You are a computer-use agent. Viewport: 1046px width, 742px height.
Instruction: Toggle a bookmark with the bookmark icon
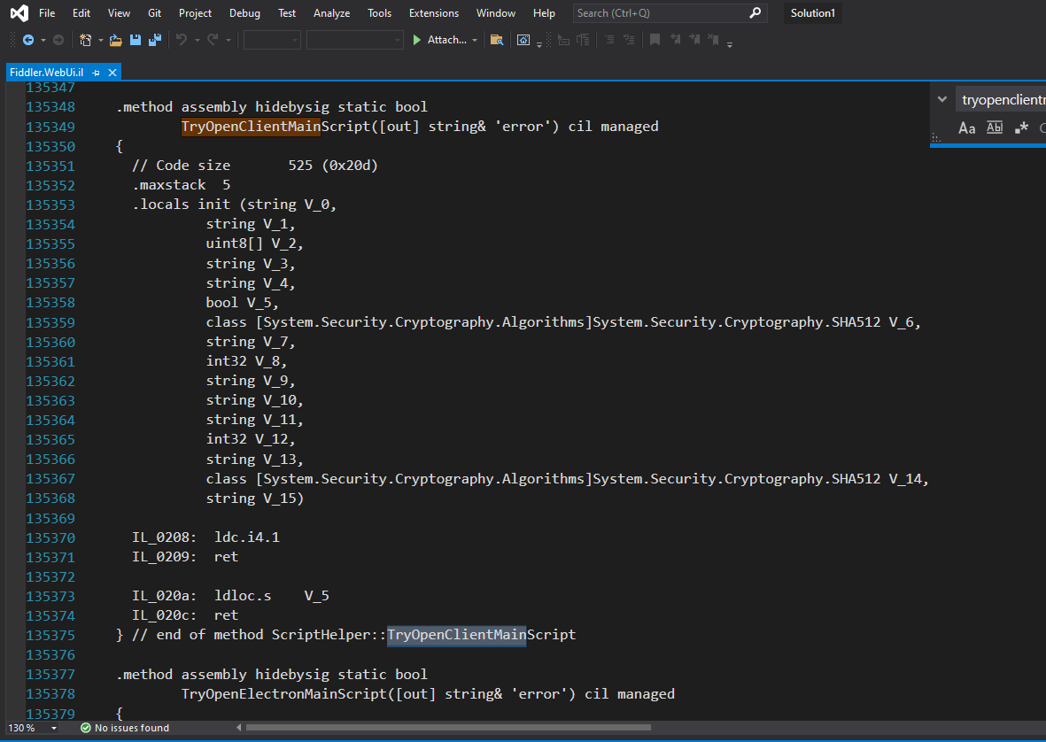[x=655, y=40]
